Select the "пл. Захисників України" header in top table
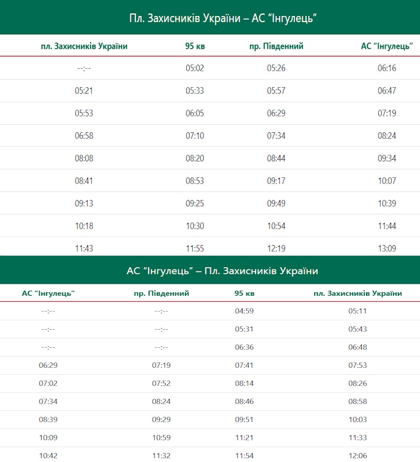 (84, 46)
